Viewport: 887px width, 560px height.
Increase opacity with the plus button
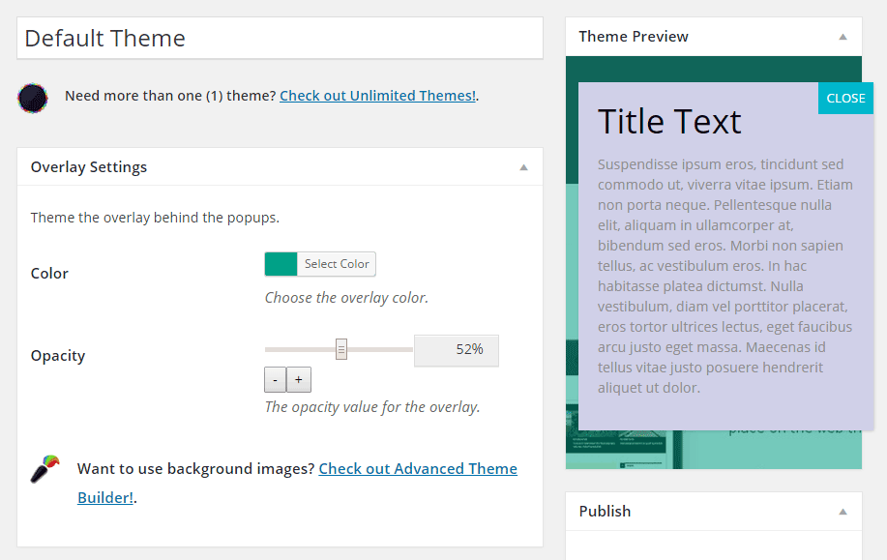[298, 379]
